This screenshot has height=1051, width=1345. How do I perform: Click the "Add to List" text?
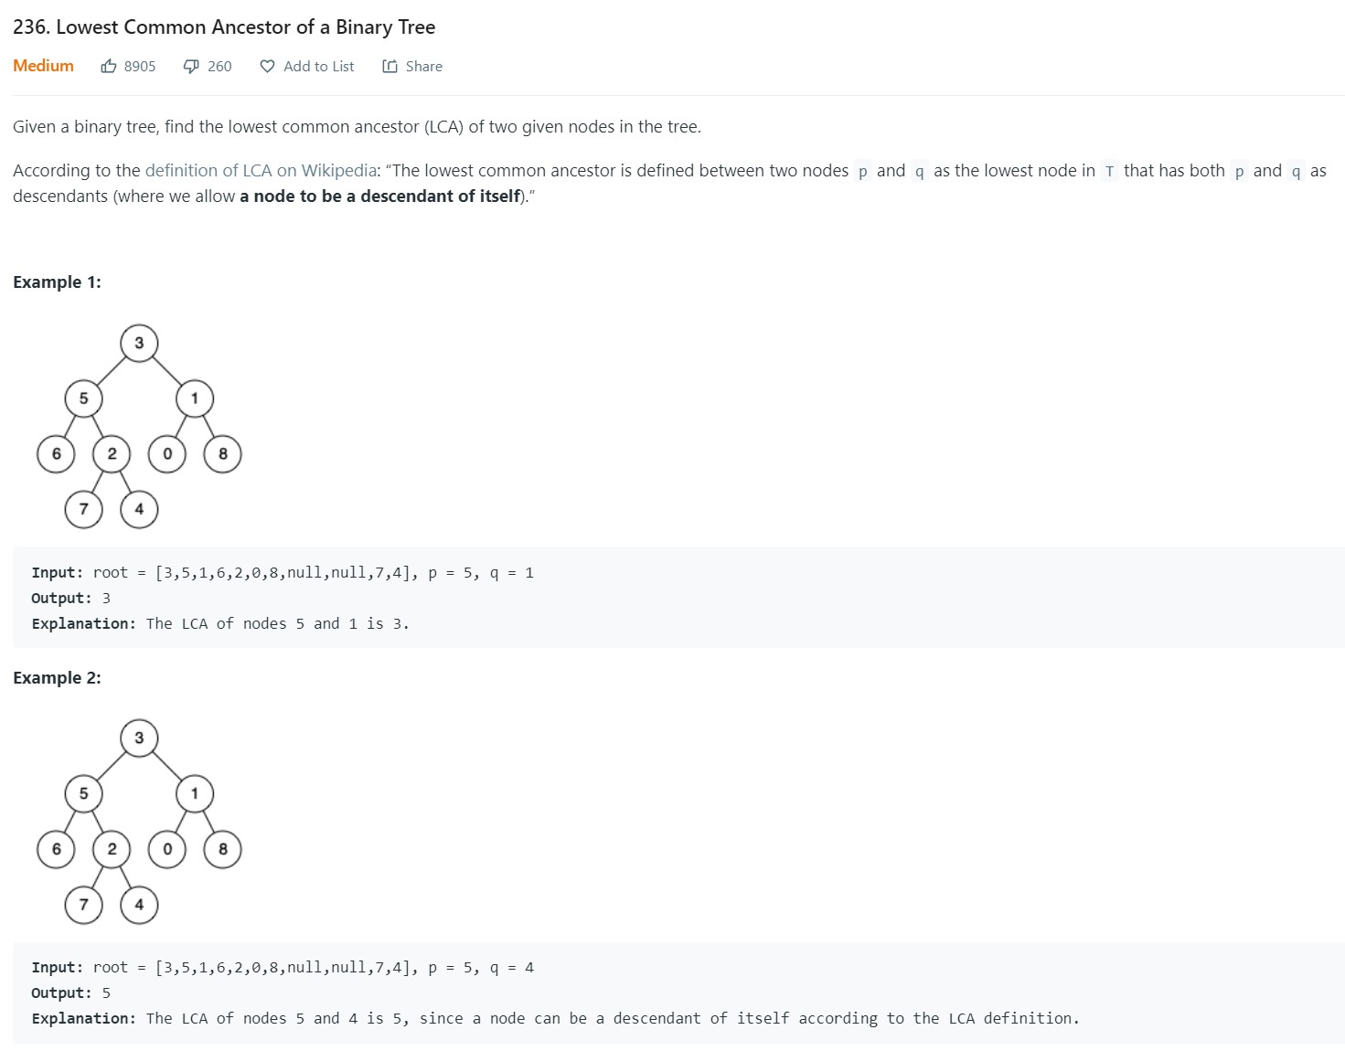click(318, 66)
